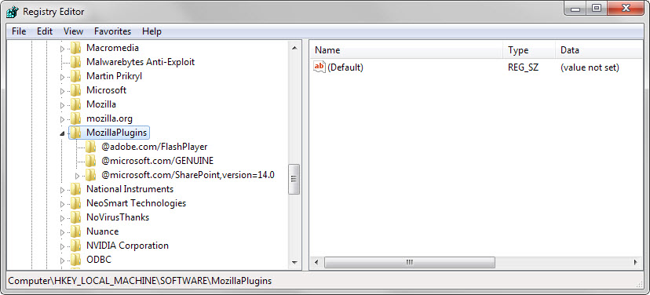The image size is (650, 295).
Task: Select the @microsoft.com/SharePoint,version=14.0 label
Action: (x=188, y=175)
